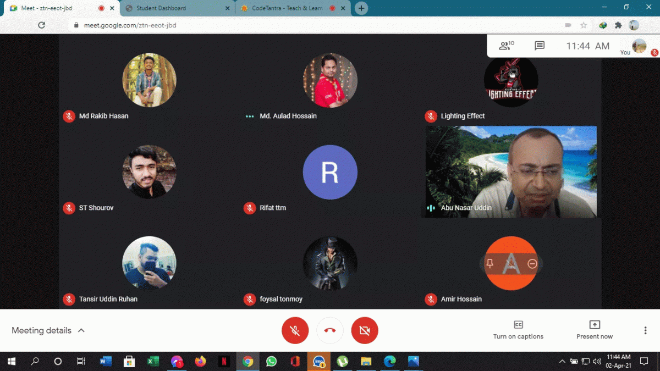Image resolution: width=660 pixels, height=371 pixels.
Task: Click the muted mic indicator on Md Rakib Hasan
Action: point(69,116)
